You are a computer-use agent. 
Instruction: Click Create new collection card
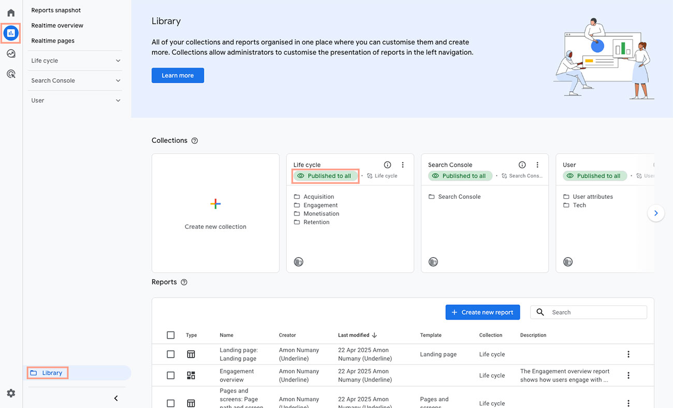(x=215, y=213)
